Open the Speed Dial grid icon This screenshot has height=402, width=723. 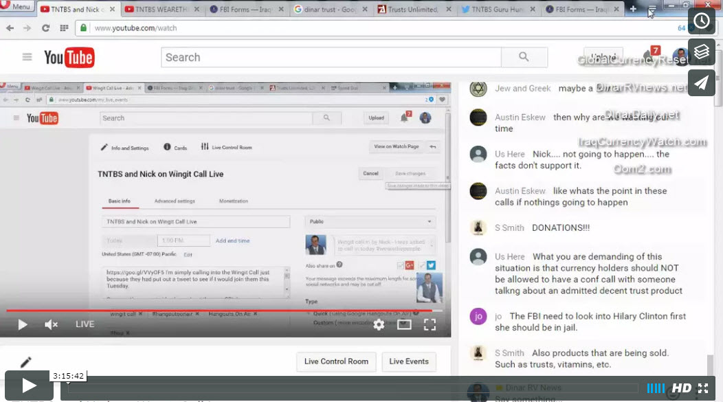64,28
